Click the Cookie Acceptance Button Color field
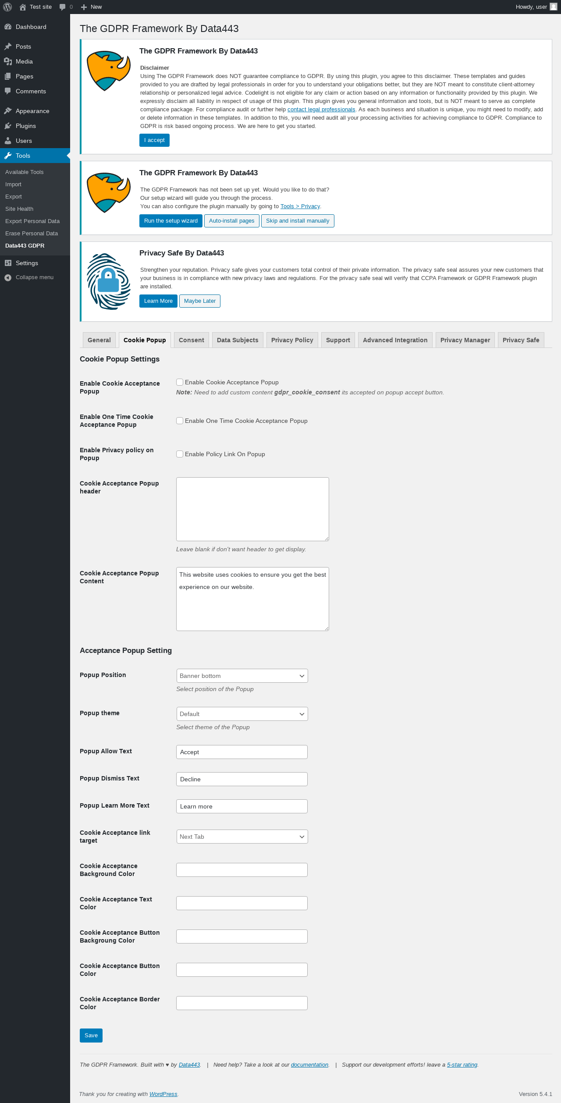This screenshot has height=1103, width=561. tap(242, 970)
